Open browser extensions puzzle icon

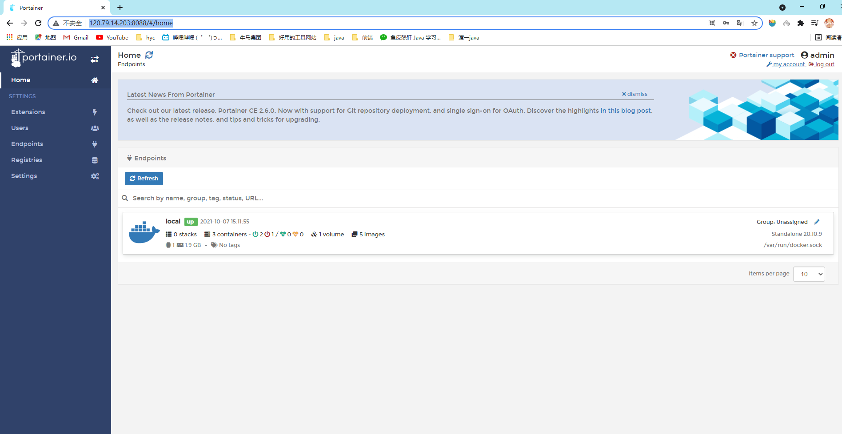801,23
